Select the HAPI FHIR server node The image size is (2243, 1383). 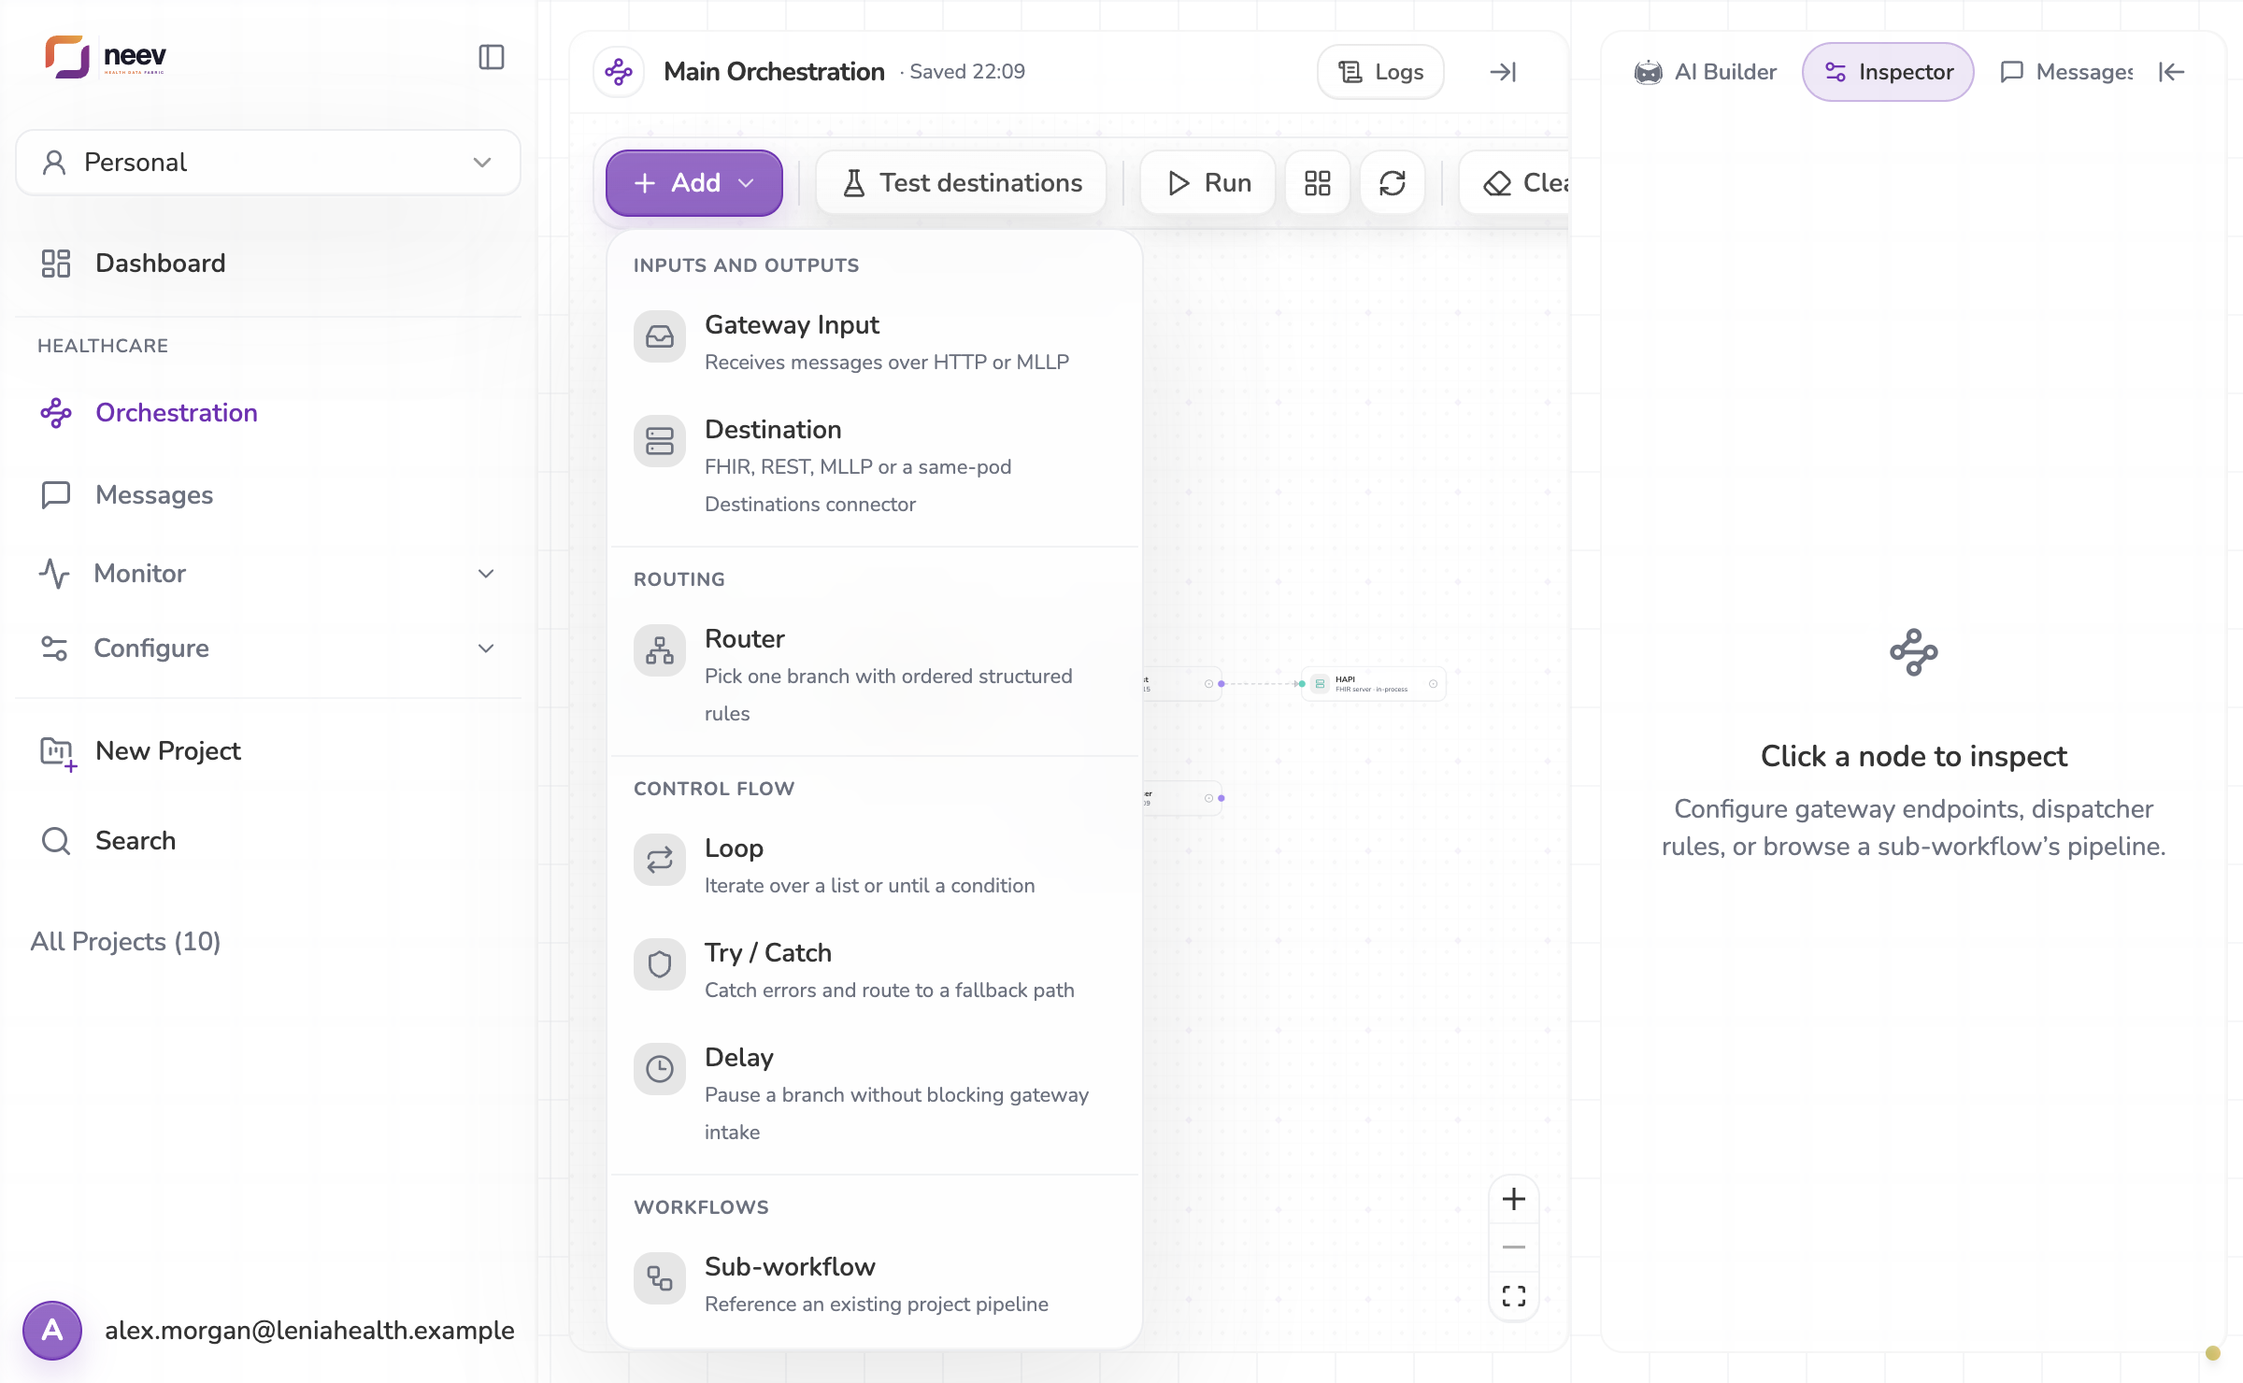coord(1373,684)
